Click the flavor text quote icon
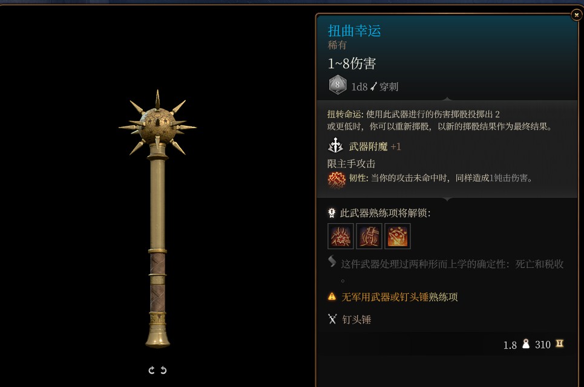Screen dimensions: 584x387 point(332,261)
